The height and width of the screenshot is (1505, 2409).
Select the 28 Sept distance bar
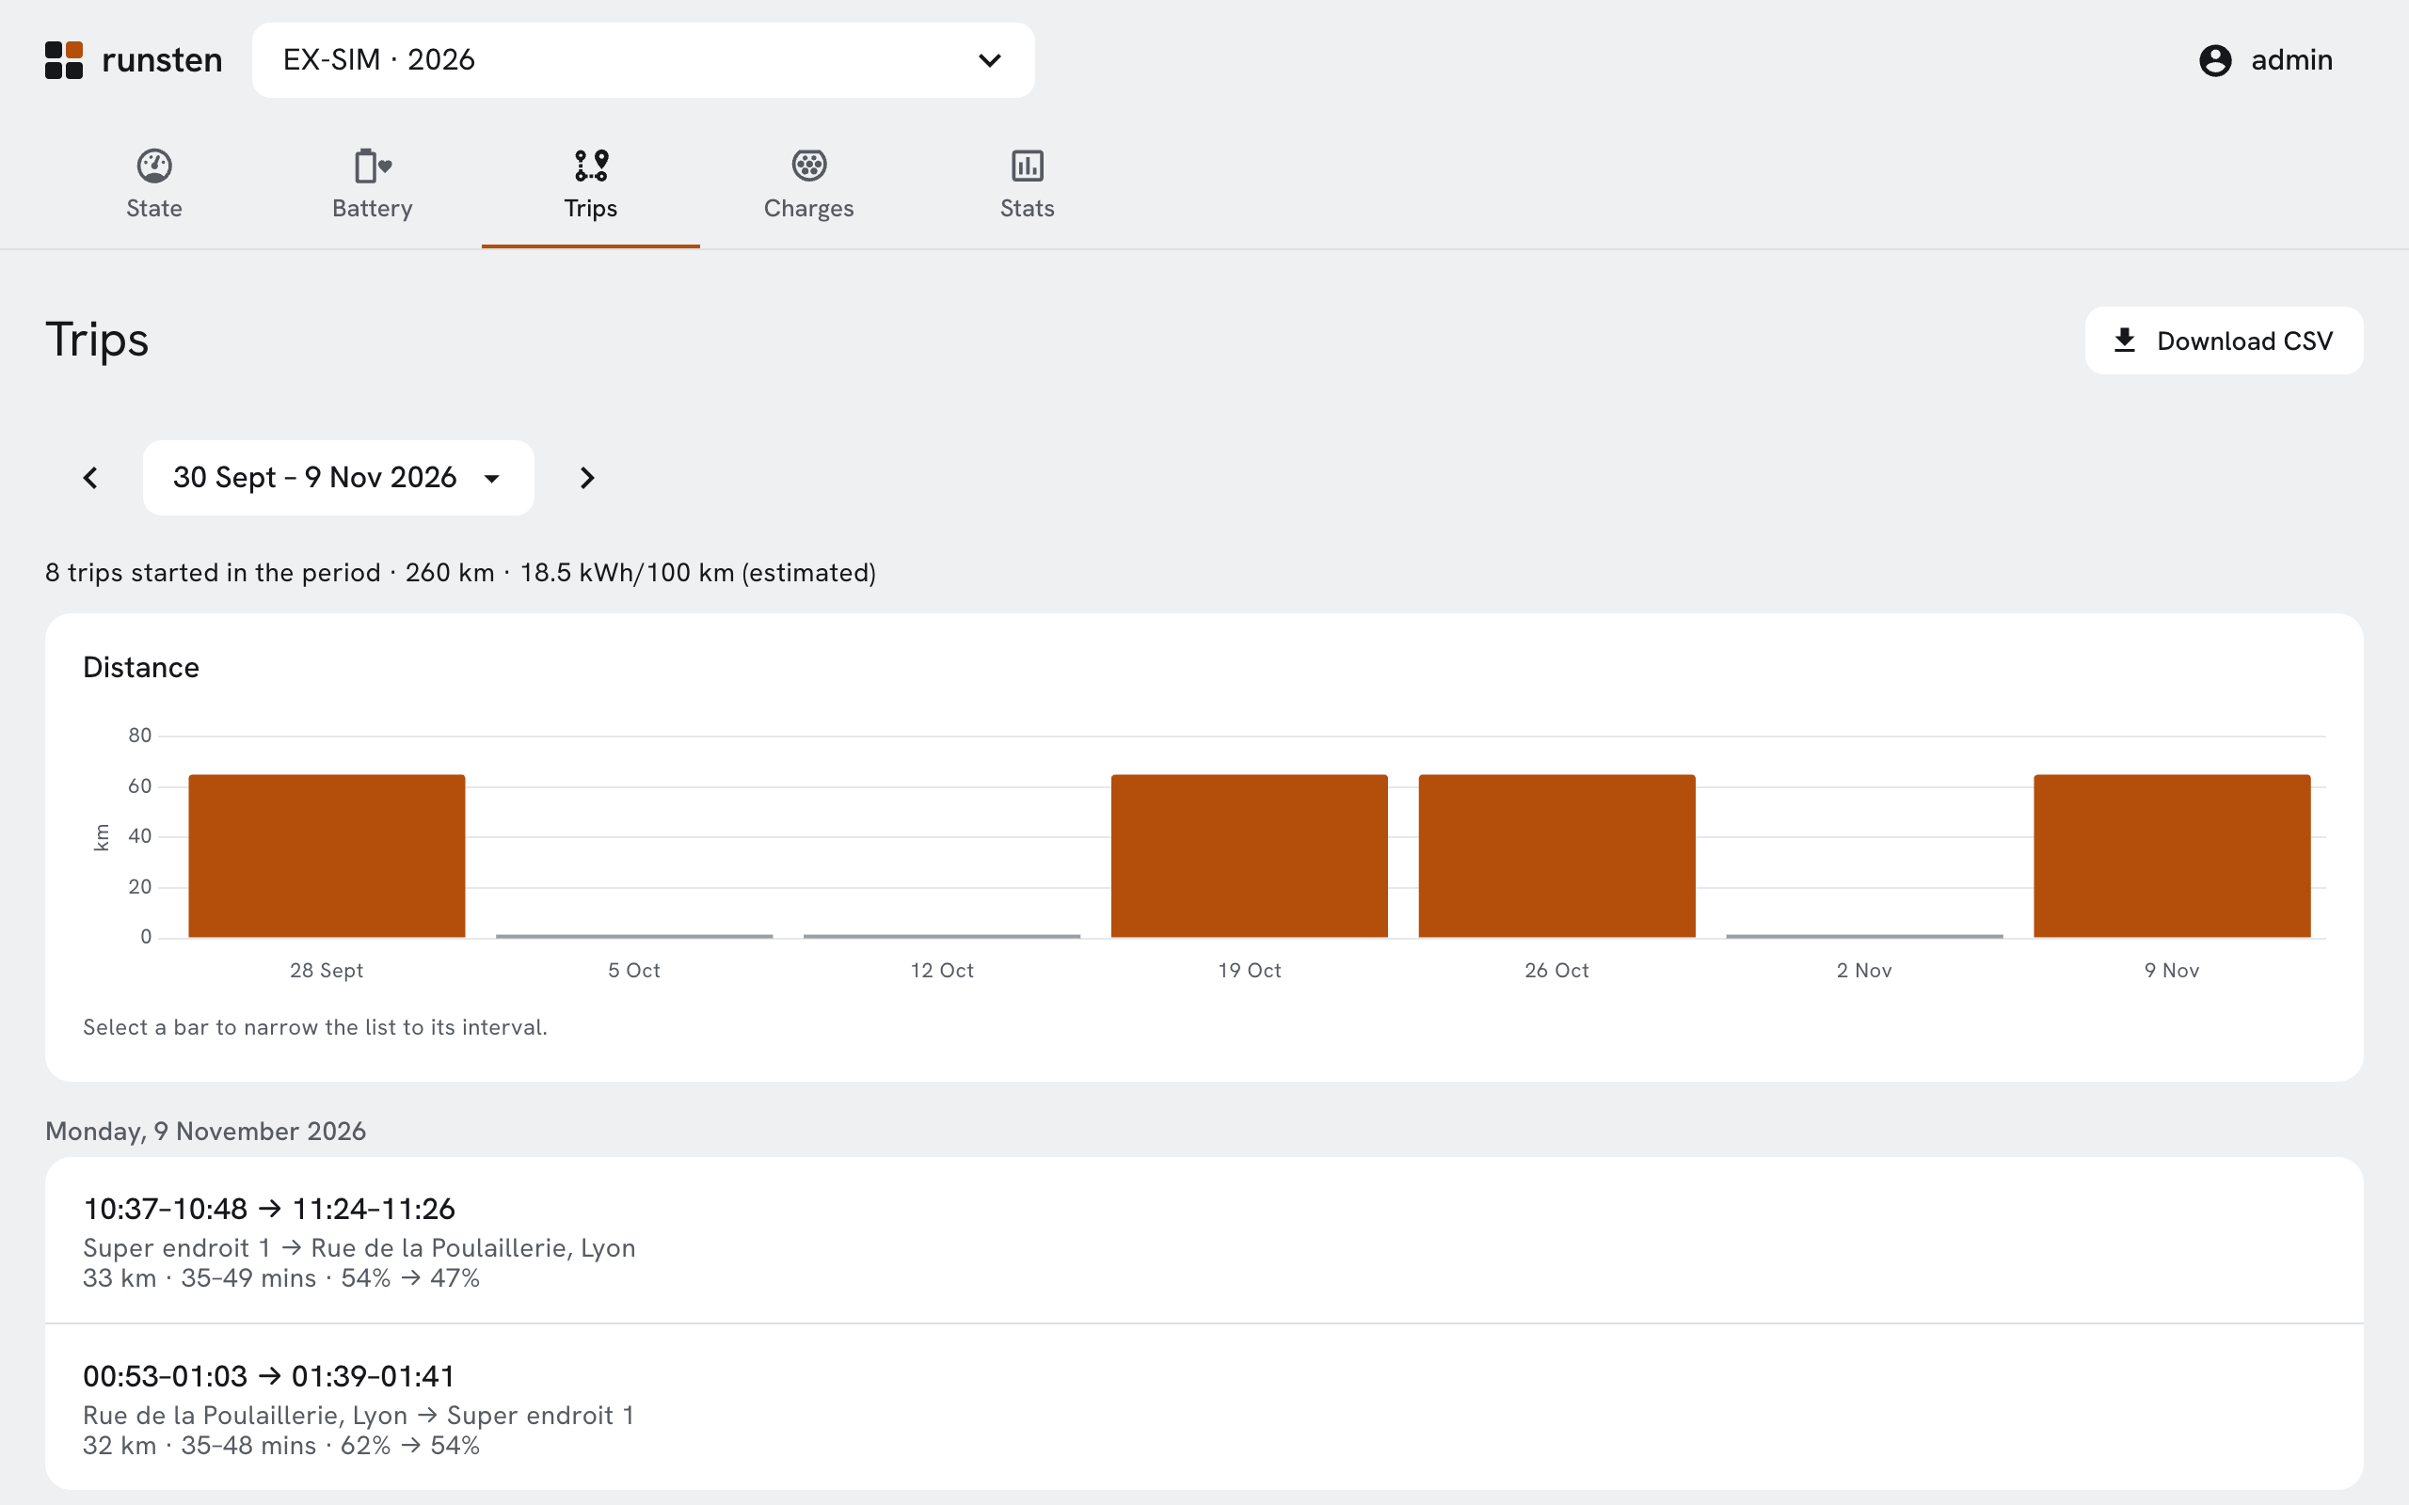click(x=327, y=856)
